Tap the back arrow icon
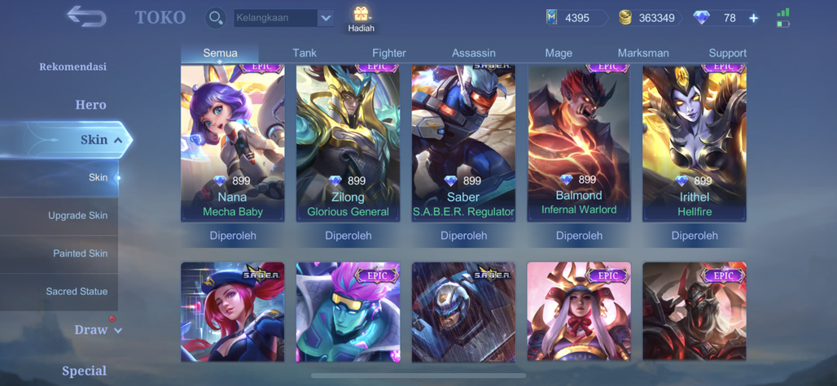Image resolution: width=837 pixels, height=386 pixels. tap(86, 16)
